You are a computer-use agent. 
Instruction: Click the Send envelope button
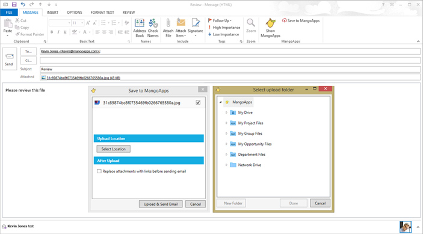coord(10,59)
